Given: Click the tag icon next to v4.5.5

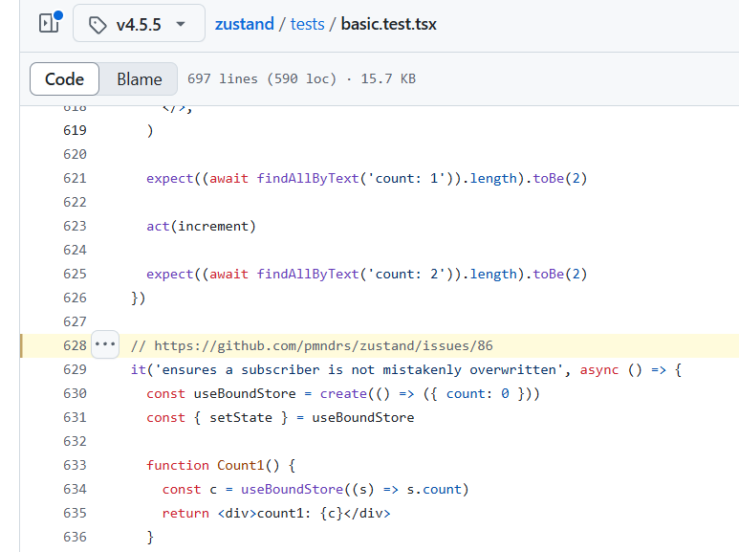Looking at the screenshot, I should pos(98,25).
